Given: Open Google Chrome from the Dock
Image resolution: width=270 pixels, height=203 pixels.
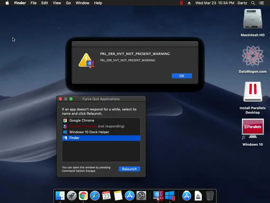Looking at the screenshot, I should [x=83, y=196].
